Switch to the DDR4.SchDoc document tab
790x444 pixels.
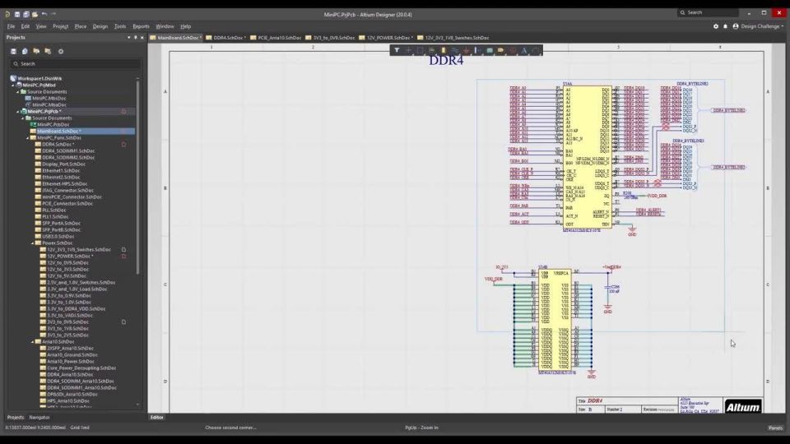[225, 38]
